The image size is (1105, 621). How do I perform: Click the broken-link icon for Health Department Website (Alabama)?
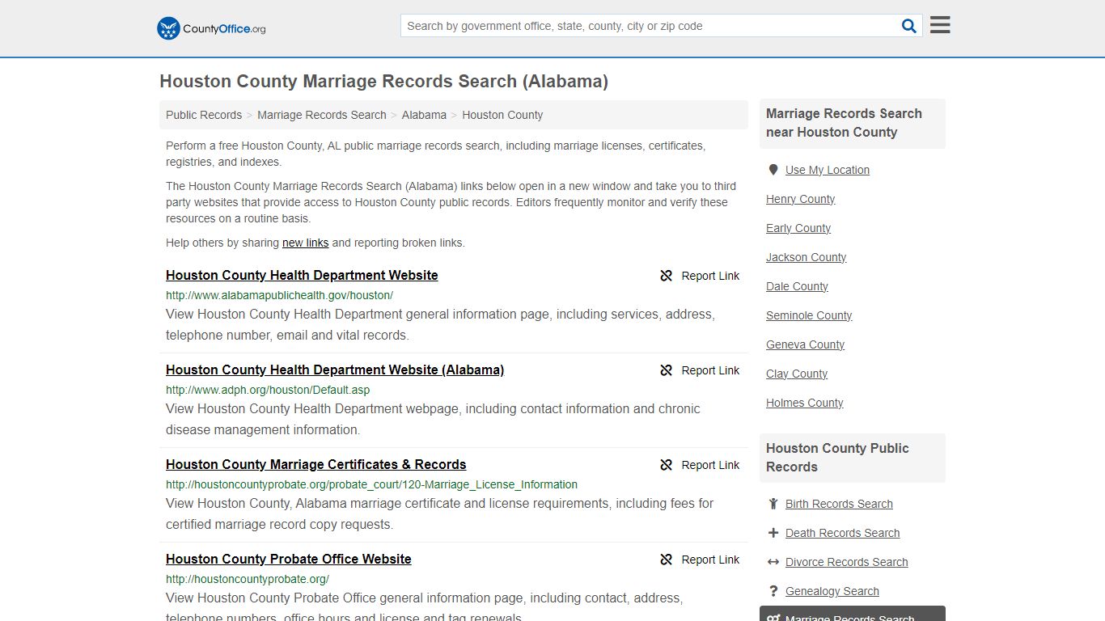point(667,370)
